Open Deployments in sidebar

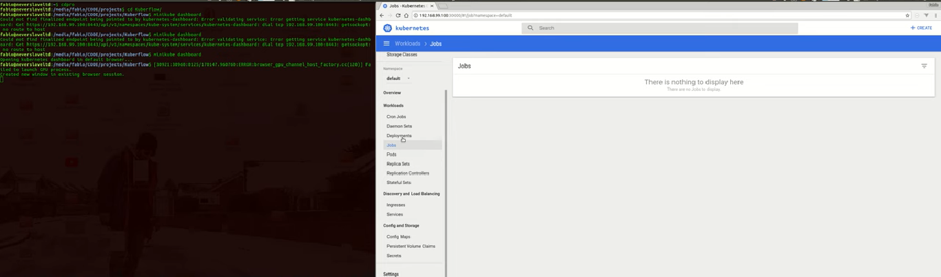pyautogui.click(x=399, y=136)
